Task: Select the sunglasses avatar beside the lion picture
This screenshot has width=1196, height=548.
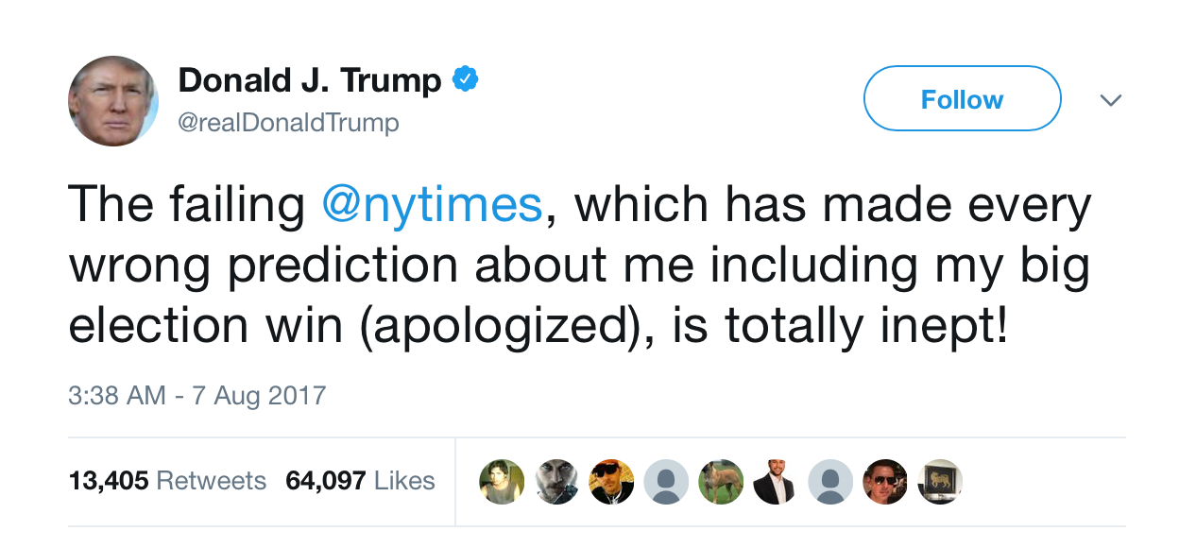Action: click(x=885, y=482)
